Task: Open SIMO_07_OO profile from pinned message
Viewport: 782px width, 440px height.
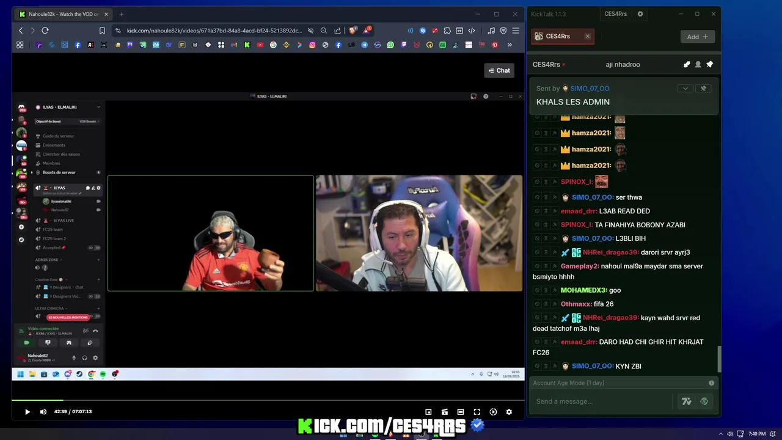Action: click(590, 89)
